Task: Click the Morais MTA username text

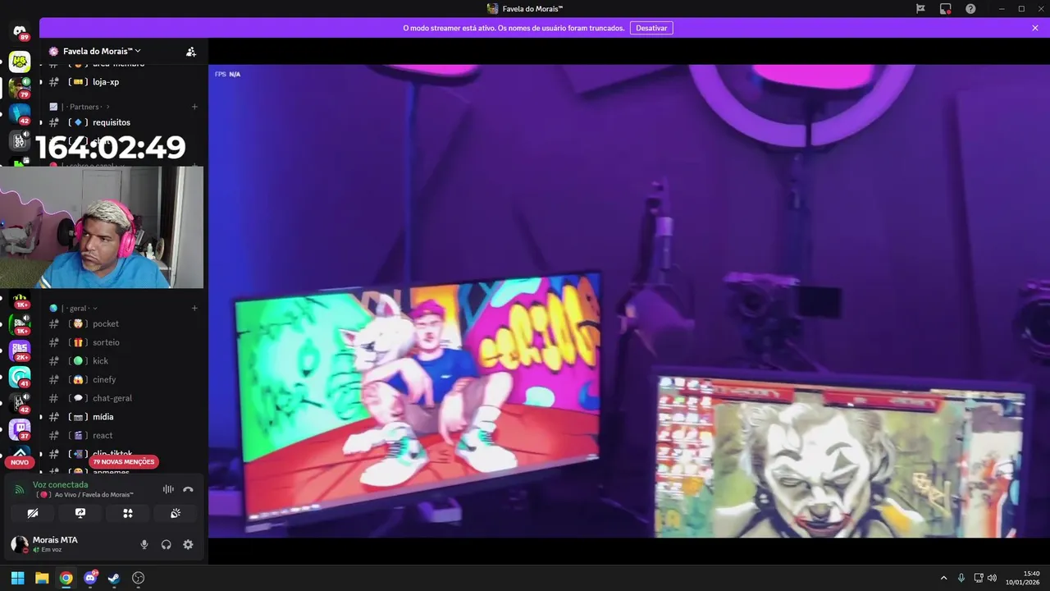Action: click(x=55, y=540)
